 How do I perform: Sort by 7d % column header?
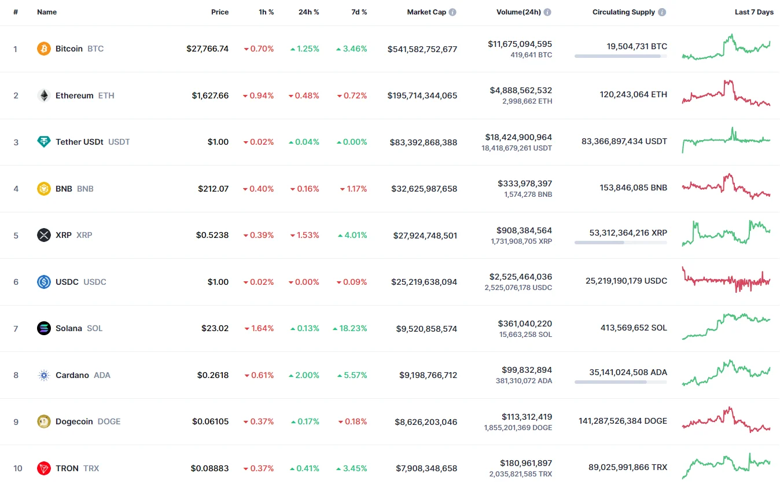click(x=359, y=12)
